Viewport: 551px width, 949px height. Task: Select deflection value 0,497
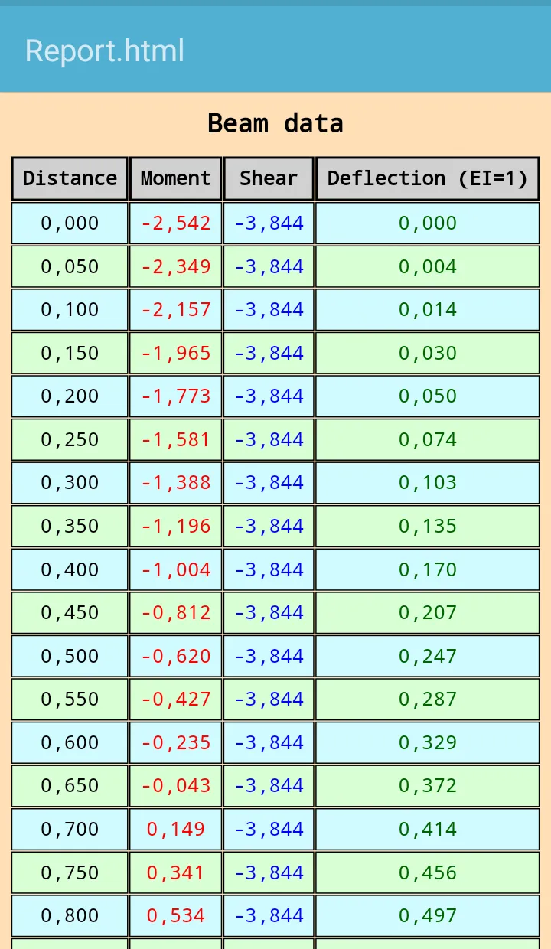(x=428, y=915)
